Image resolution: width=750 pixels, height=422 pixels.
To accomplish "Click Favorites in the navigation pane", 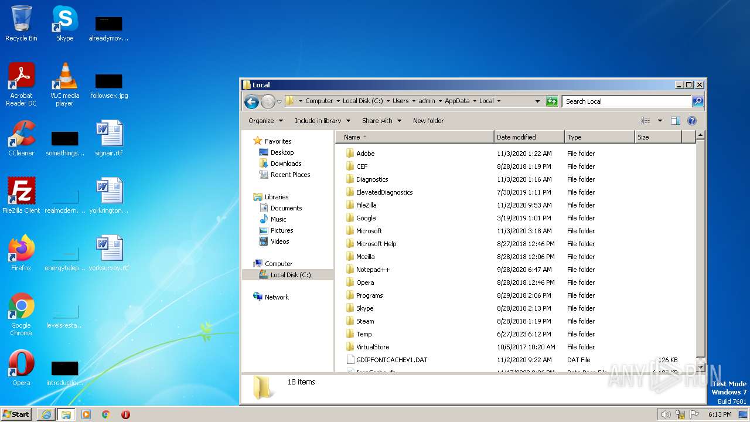I will pyautogui.click(x=278, y=141).
